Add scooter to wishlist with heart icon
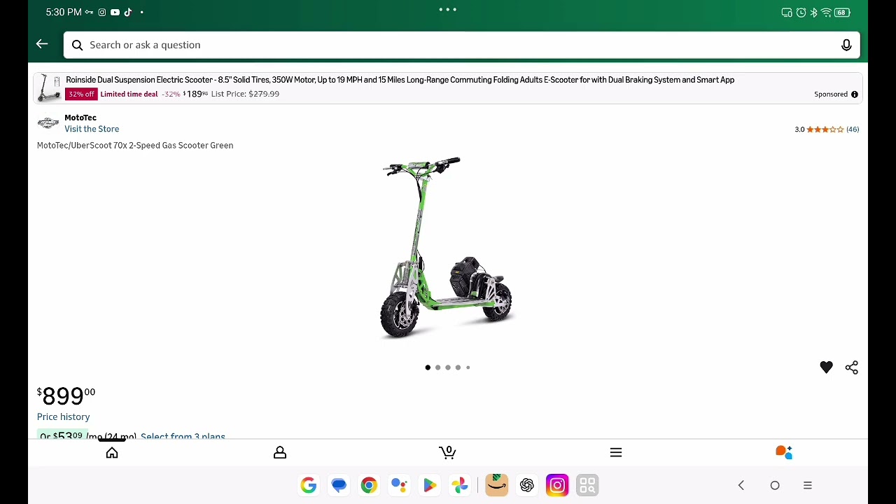The image size is (896, 504). tap(826, 367)
